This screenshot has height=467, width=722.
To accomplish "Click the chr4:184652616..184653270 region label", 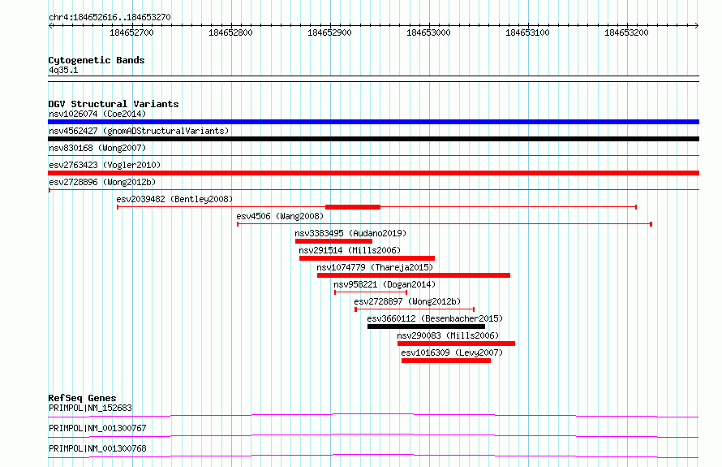I will (110, 17).
